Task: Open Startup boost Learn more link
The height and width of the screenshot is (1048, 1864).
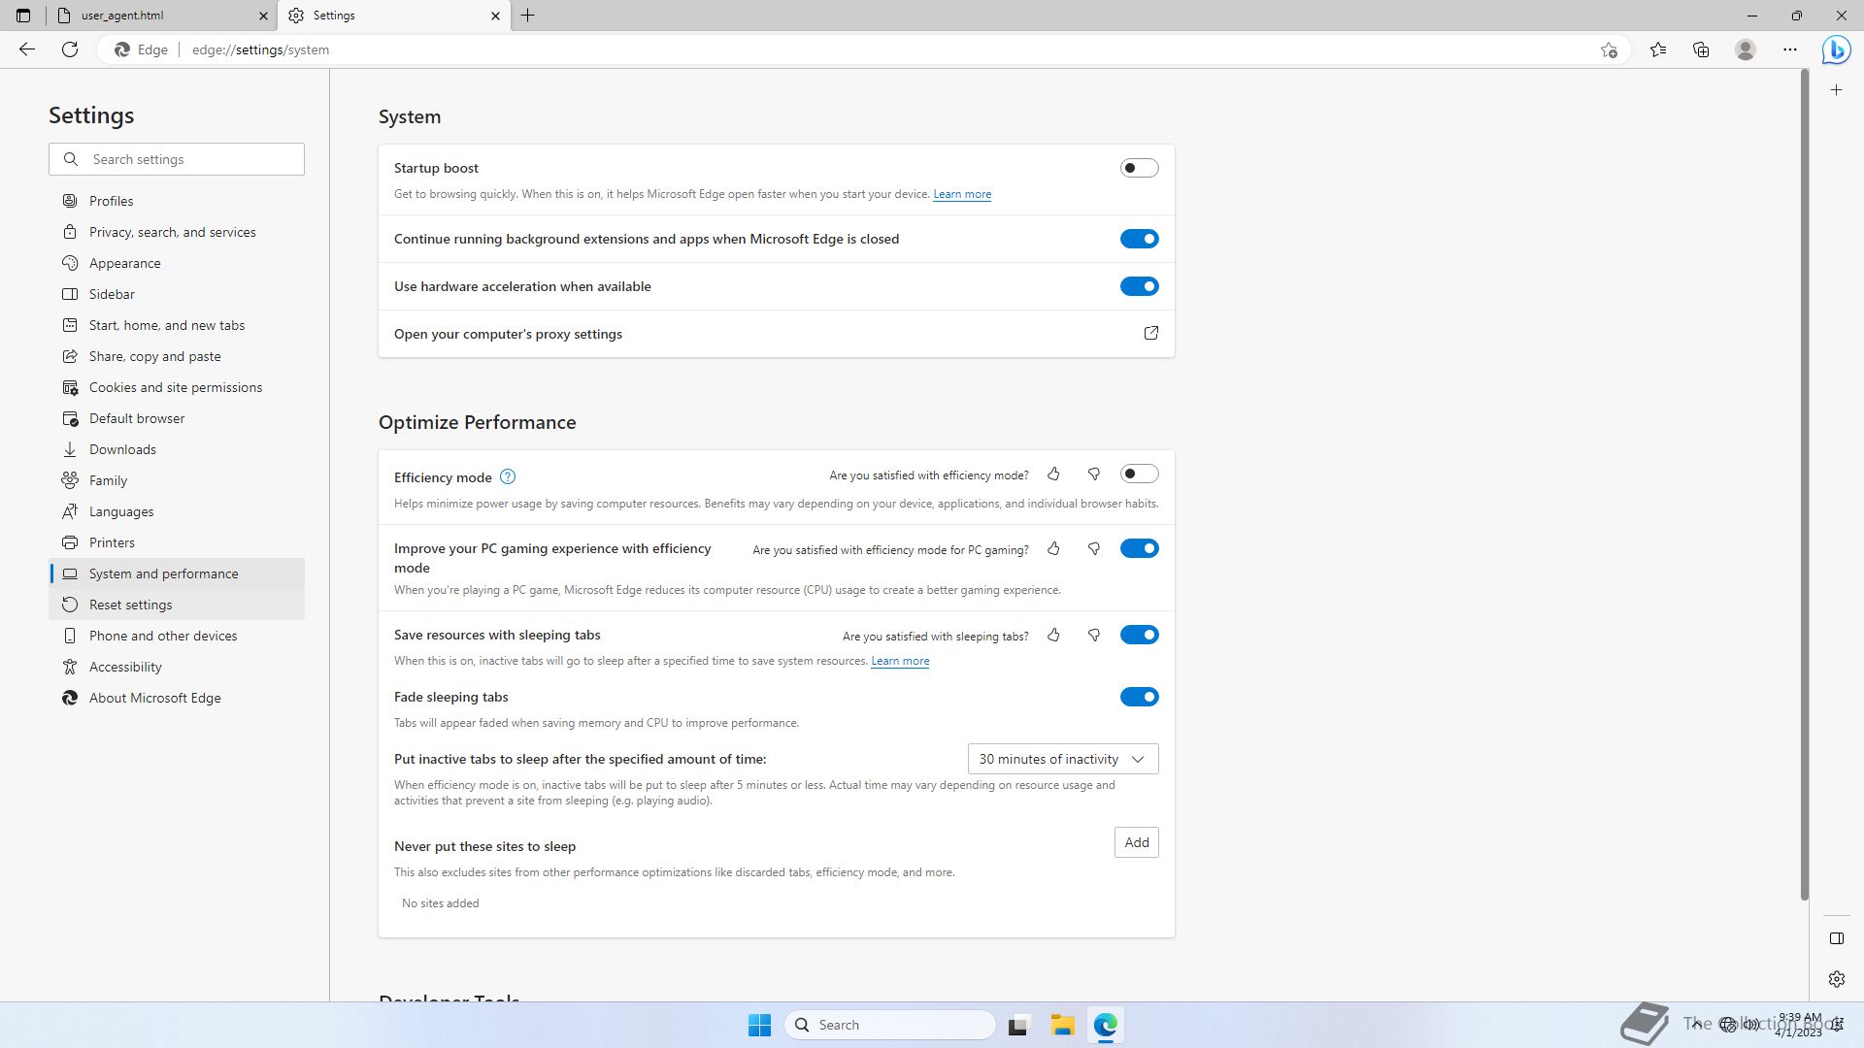Action: pyautogui.click(x=962, y=194)
